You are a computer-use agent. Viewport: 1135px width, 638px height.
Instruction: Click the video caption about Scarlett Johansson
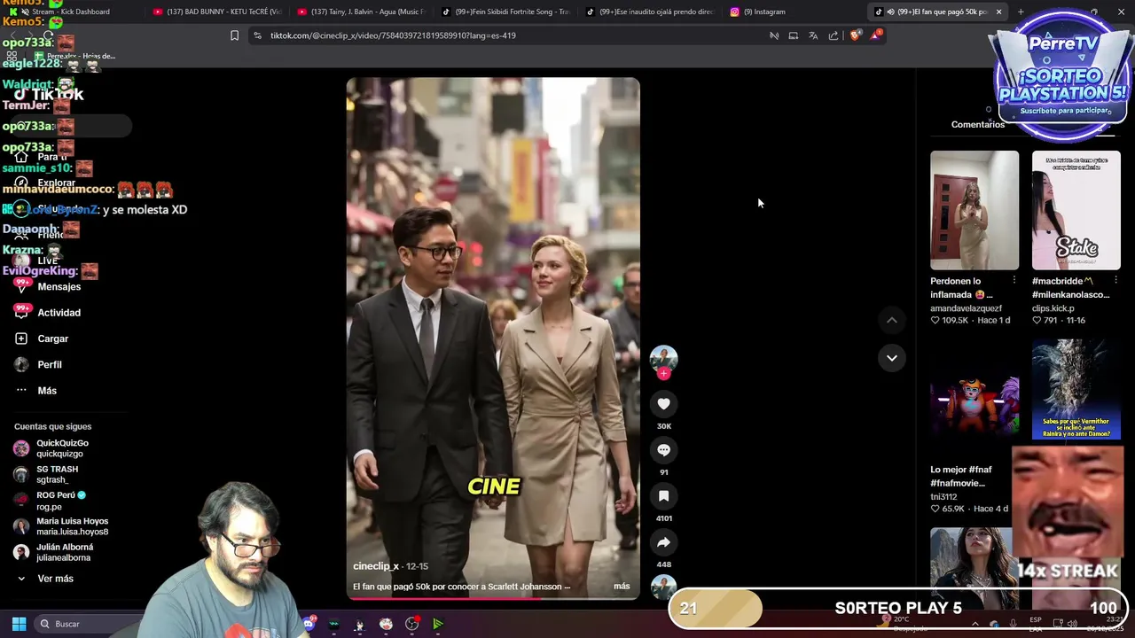tap(461, 587)
